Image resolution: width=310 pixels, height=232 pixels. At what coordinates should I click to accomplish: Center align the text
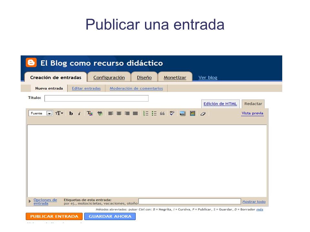119,113
